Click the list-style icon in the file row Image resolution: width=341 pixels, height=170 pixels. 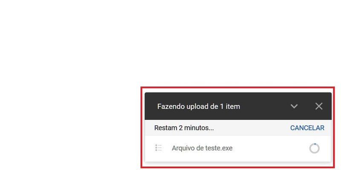tap(159, 147)
